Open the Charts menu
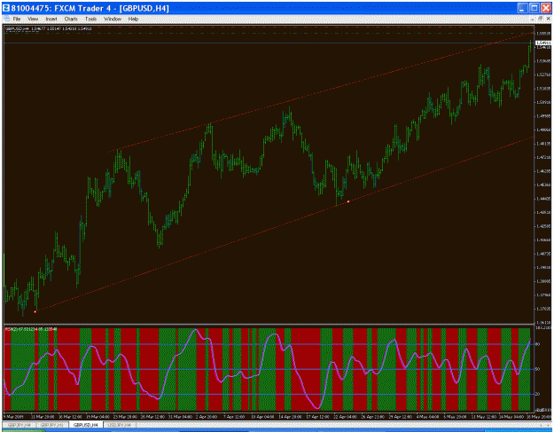 pos(71,19)
